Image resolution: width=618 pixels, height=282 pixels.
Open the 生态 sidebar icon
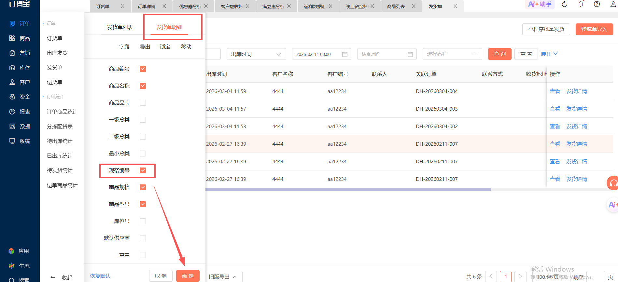point(11,266)
